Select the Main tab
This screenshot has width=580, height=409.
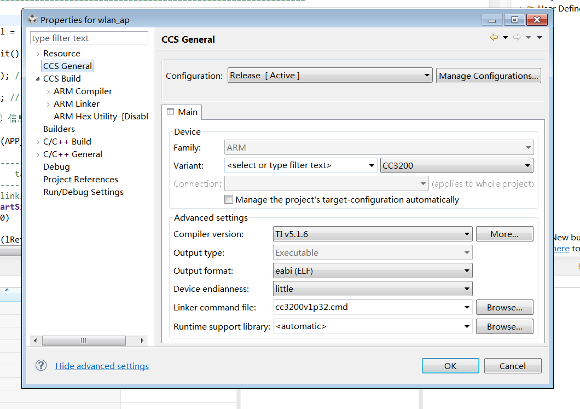pyautogui.click(x=182, y=112)
